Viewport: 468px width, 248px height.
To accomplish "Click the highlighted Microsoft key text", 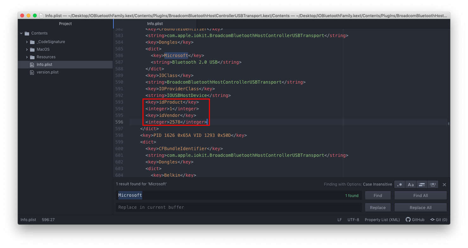I will coord(176,55).
